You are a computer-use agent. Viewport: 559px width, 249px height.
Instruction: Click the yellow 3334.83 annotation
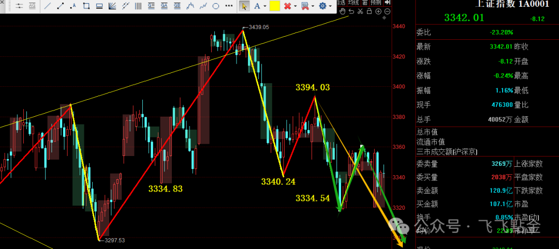pos(166,189)
